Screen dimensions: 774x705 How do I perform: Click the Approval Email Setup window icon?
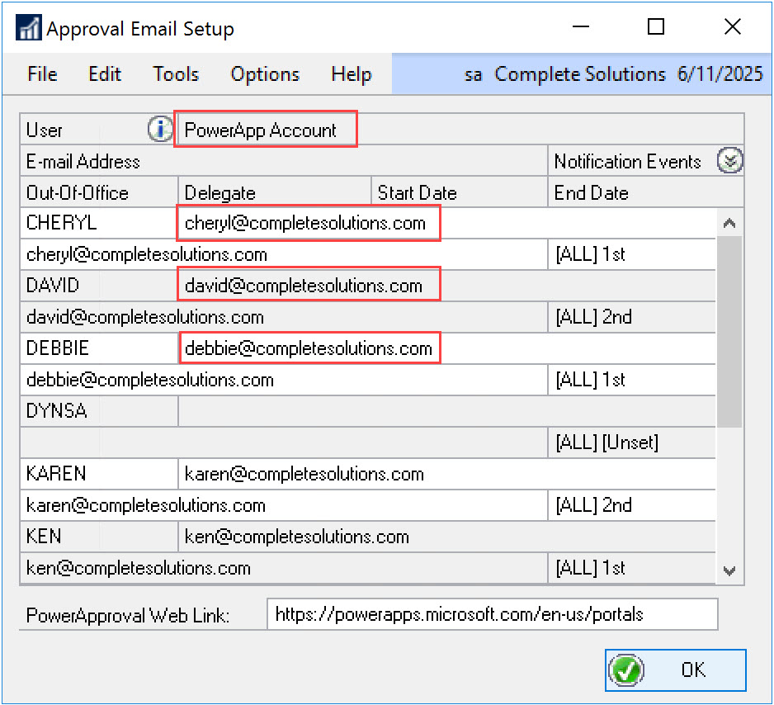(x=30, y=29)
